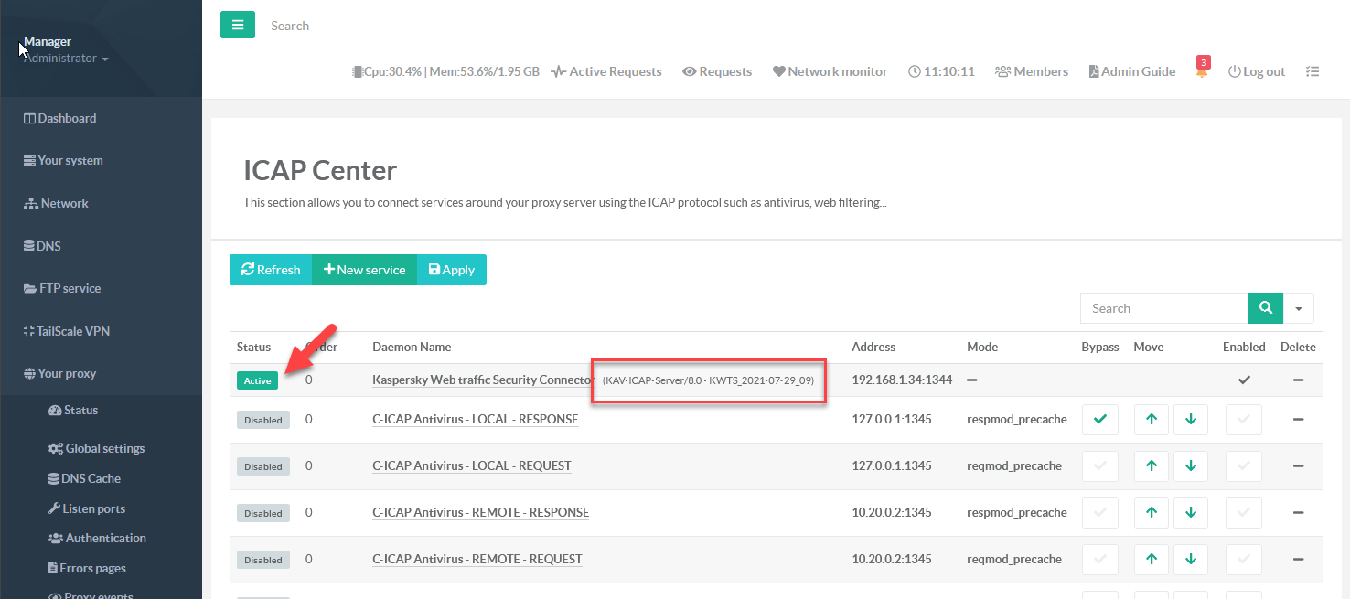Click the task list icon after Log out
Image resolution: width=1350 pixels, height=599 pixels.
pos(1312,71)
